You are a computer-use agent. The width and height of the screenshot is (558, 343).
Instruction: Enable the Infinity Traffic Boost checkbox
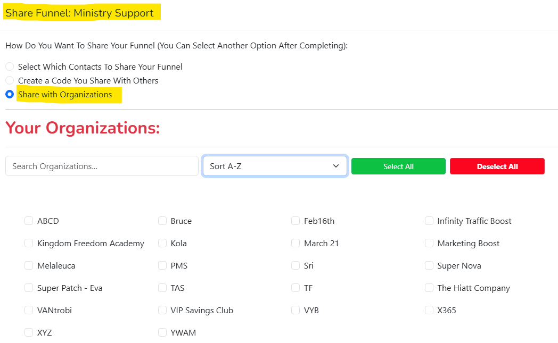click(x=429, y=221)
